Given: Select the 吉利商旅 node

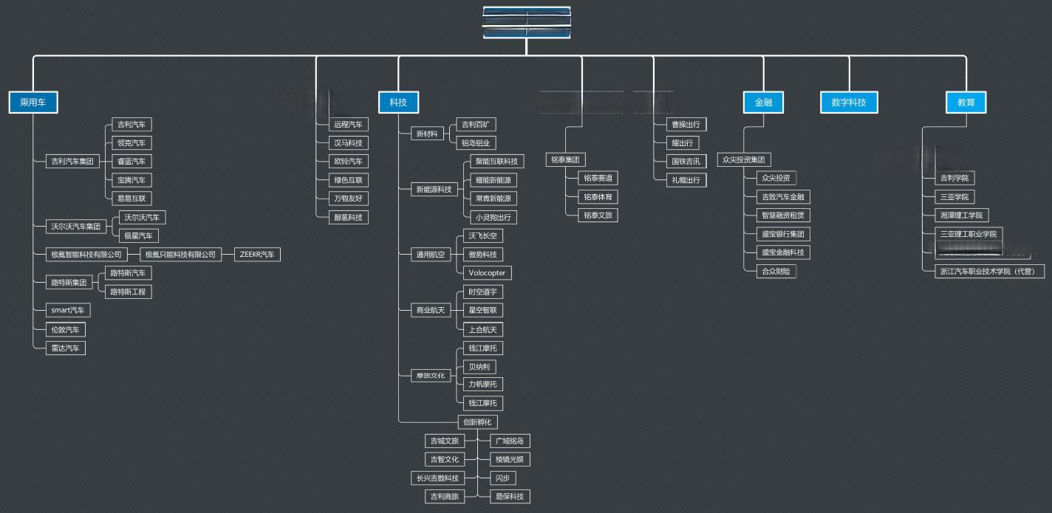Looking at the screenshot, I should point(445,497).
